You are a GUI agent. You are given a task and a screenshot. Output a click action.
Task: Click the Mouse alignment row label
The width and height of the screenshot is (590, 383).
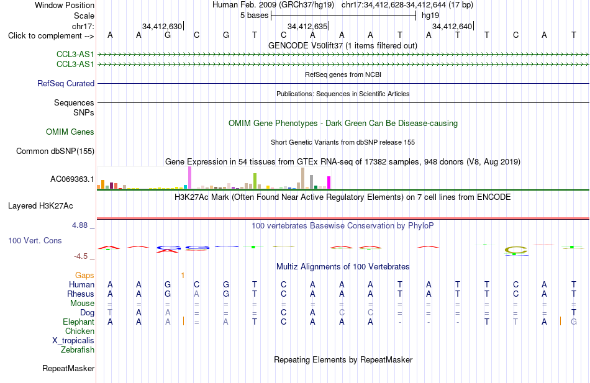point(82,304)
